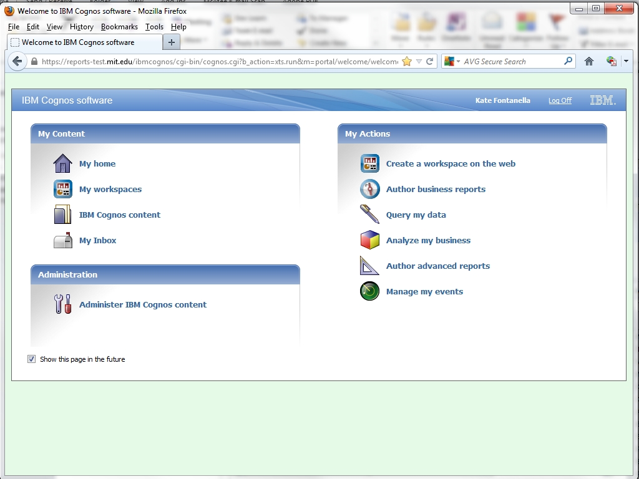639x479 pixels.
Task: Click the Author advanced reports triangle icon
Action: click(369, 266)
